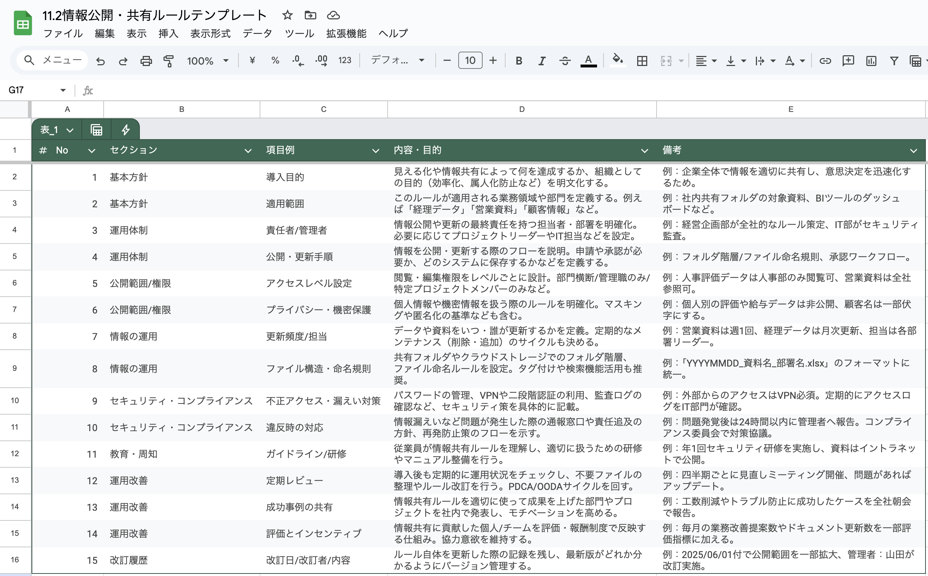Toggle strikethrough formatting

pos(565,60)
